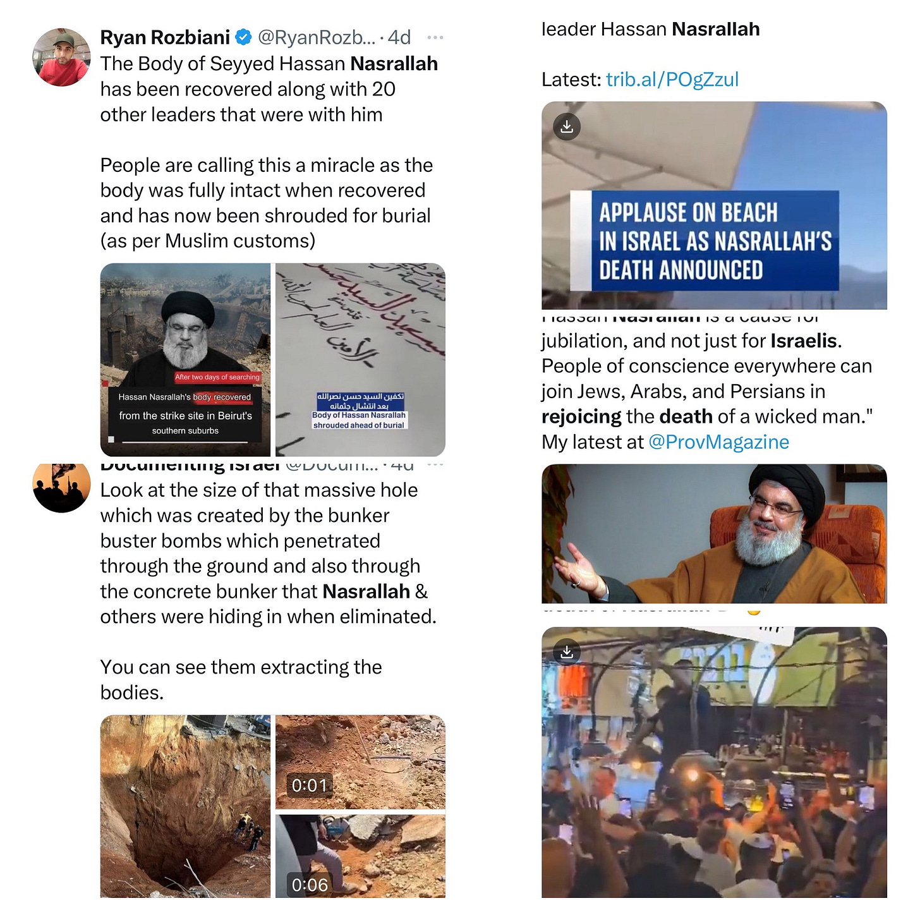Open the photo of Nasrallah in orange chair

pyautogui.click(x=714, y=534)
